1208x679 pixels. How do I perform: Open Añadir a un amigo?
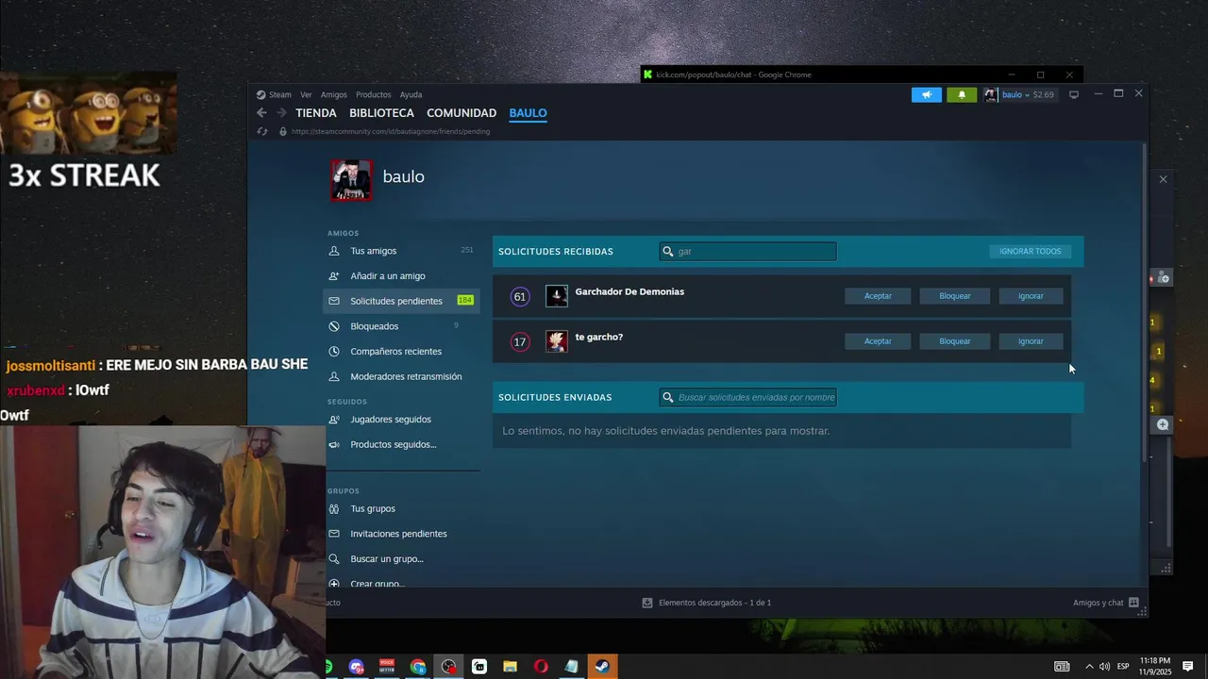[387, 276]
